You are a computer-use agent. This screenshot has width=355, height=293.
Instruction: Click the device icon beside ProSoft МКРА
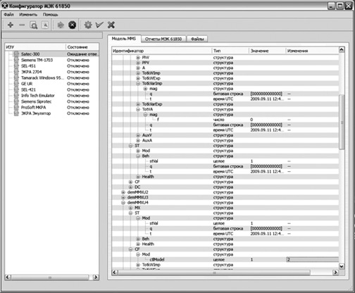tap(16, 107)
